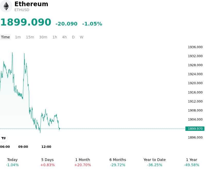Choose the 1 Month performance range

(82, 162)
